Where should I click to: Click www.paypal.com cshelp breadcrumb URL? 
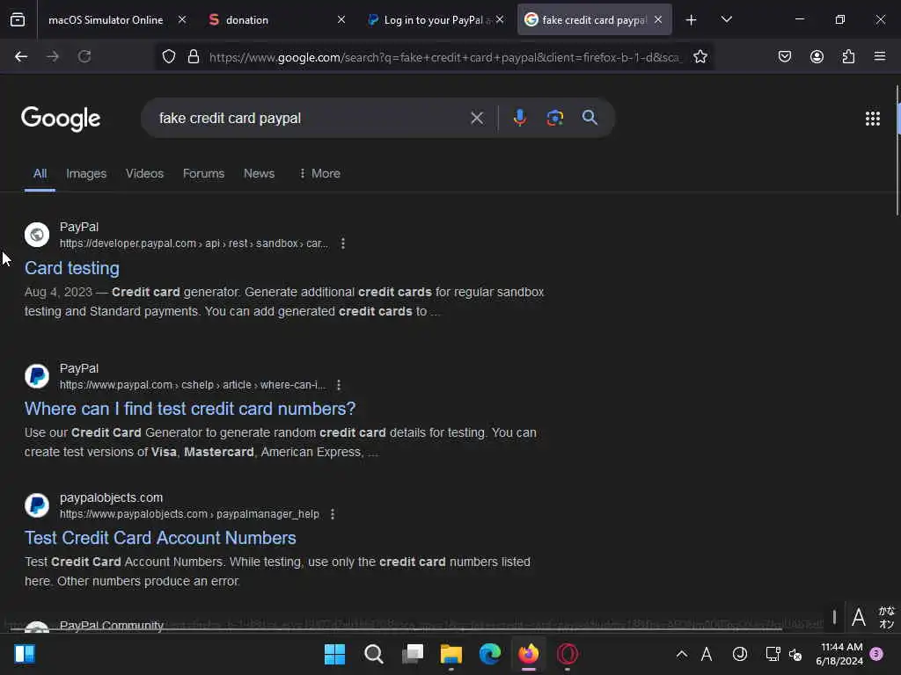[x=193, y=385]
